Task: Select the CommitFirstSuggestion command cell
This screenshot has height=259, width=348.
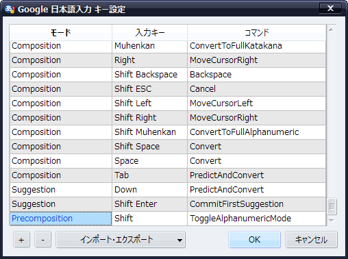Action: (257, 204)
